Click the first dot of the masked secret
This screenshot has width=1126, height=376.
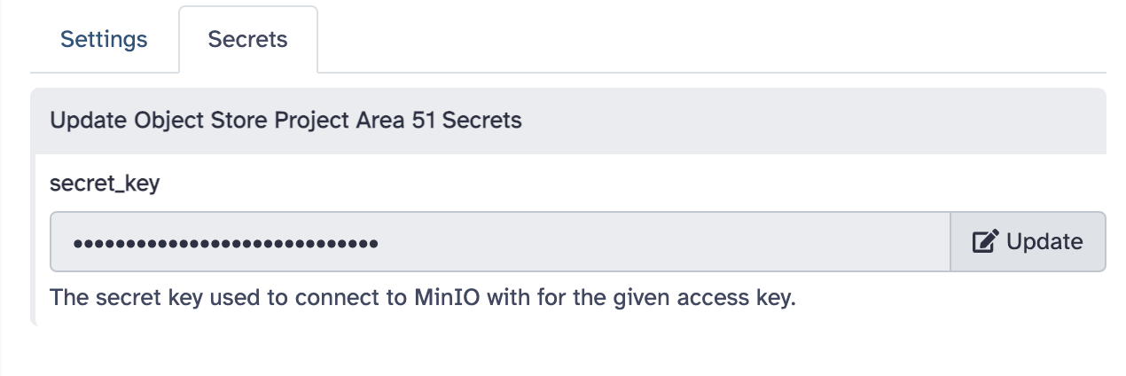(x=78, y=242)
